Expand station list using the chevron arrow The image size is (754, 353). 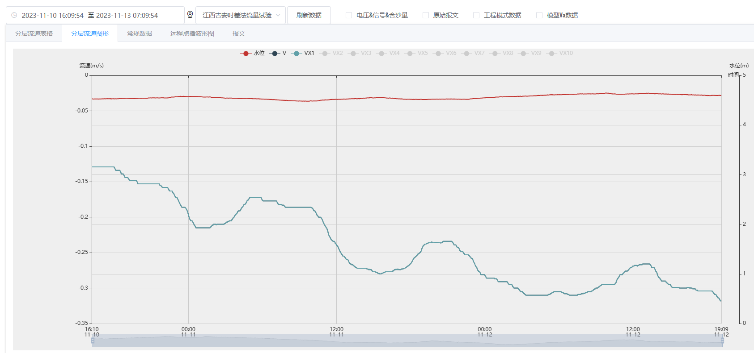tap(278, 15)
